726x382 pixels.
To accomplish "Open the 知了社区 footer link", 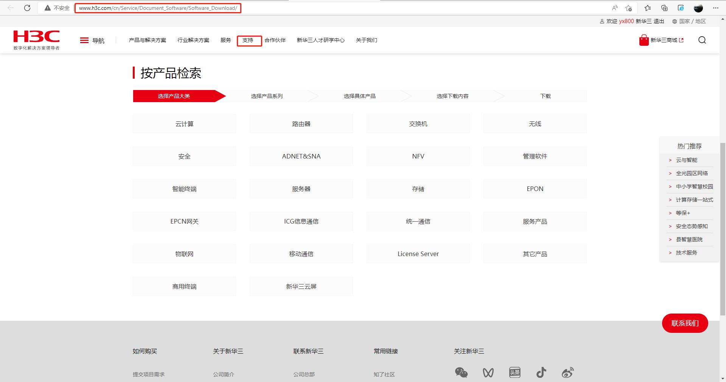I will 384,374.
